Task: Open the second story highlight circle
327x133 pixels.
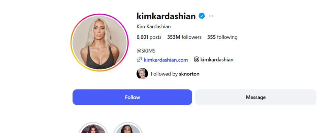Action: [x=128, y=128]
